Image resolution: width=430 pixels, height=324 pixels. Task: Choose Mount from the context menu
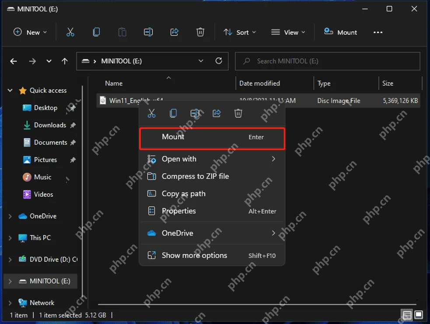pos(212,138)
